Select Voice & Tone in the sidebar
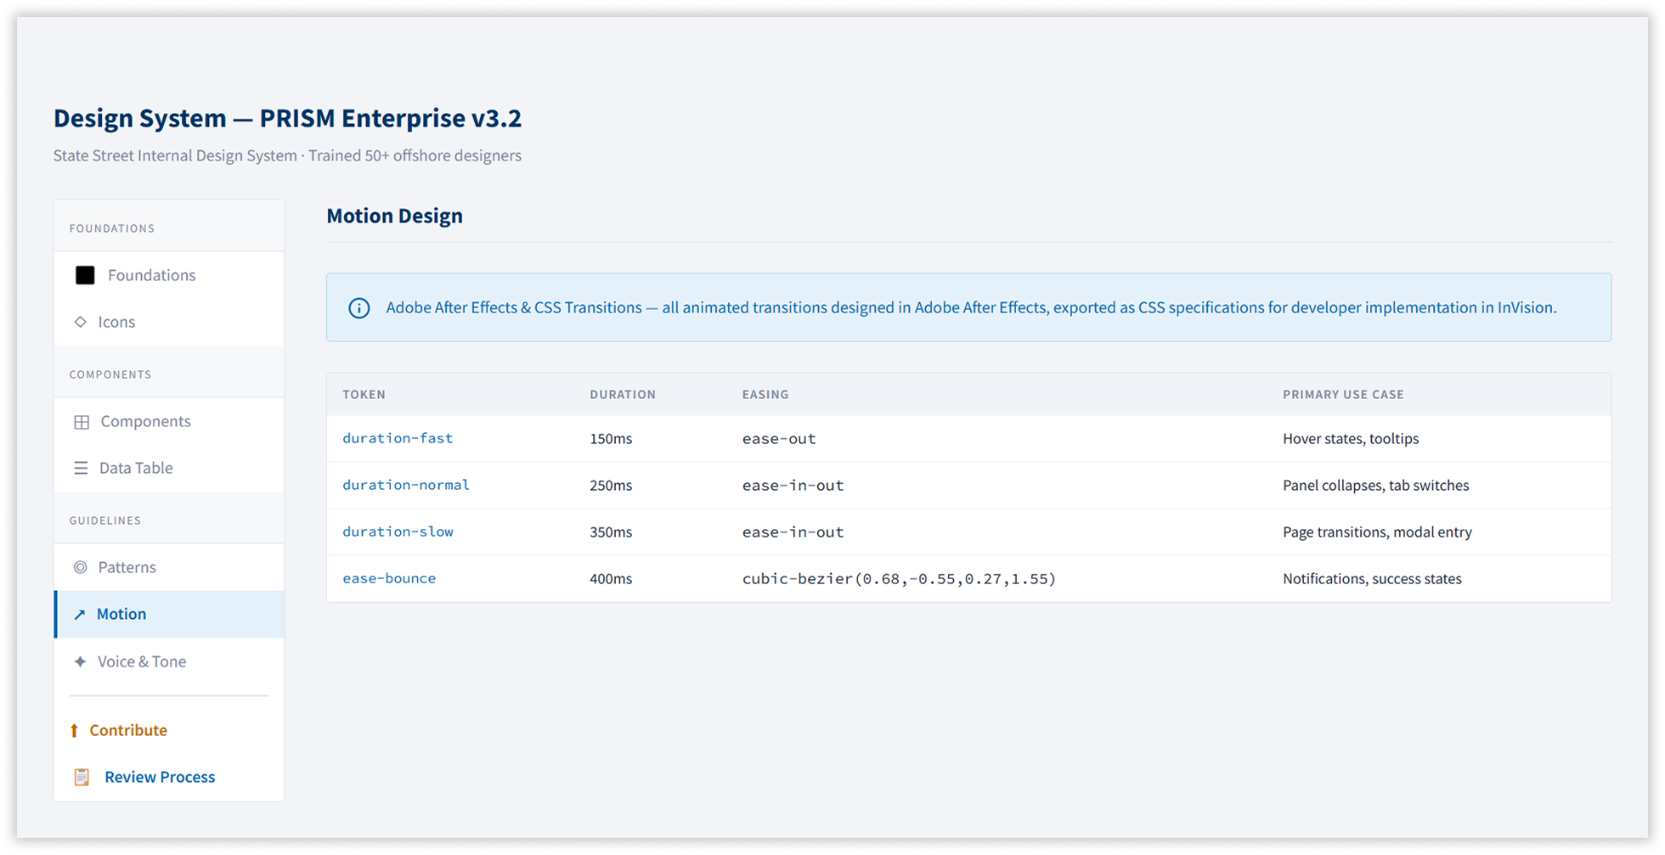The height and width of the screenshot is (855, 1665). 142,661
